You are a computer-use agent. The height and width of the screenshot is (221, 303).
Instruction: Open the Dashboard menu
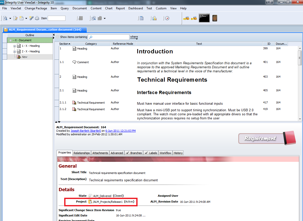click(x=136, y=8)
